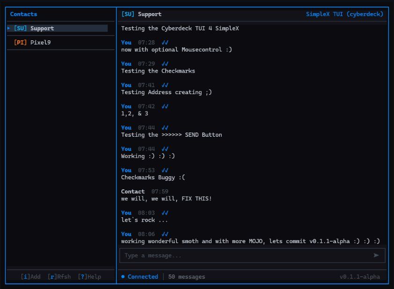Click the v0.1.1-alpha version label
The height and width of the screenshot is (289, 394).
click(360, 277)
